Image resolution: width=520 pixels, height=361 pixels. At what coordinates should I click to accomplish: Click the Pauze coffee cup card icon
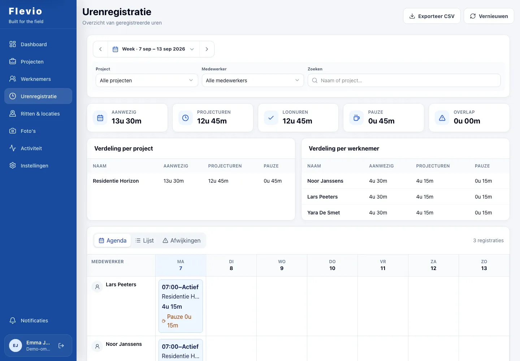tap(357, 118)
